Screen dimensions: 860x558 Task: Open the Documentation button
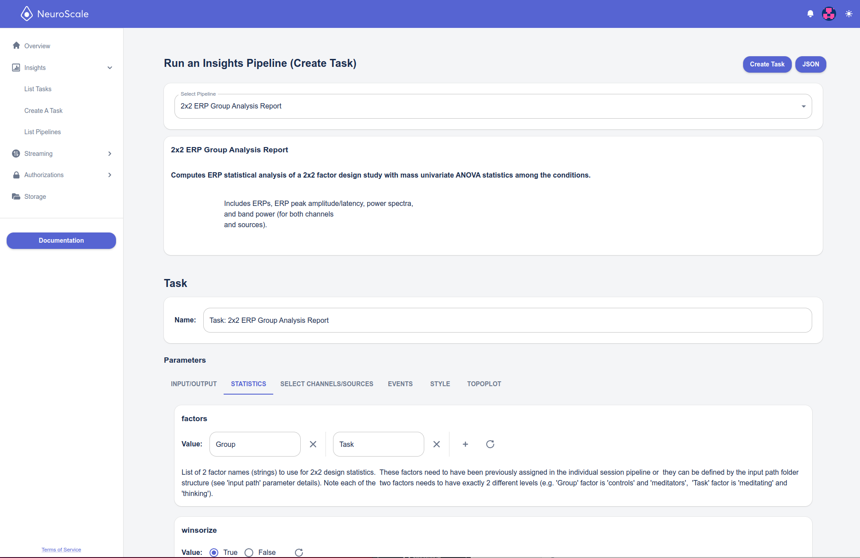point(61,240)
